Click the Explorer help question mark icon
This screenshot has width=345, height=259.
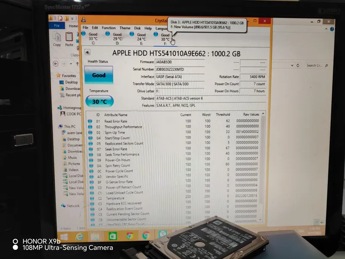(x=332, y=29)
